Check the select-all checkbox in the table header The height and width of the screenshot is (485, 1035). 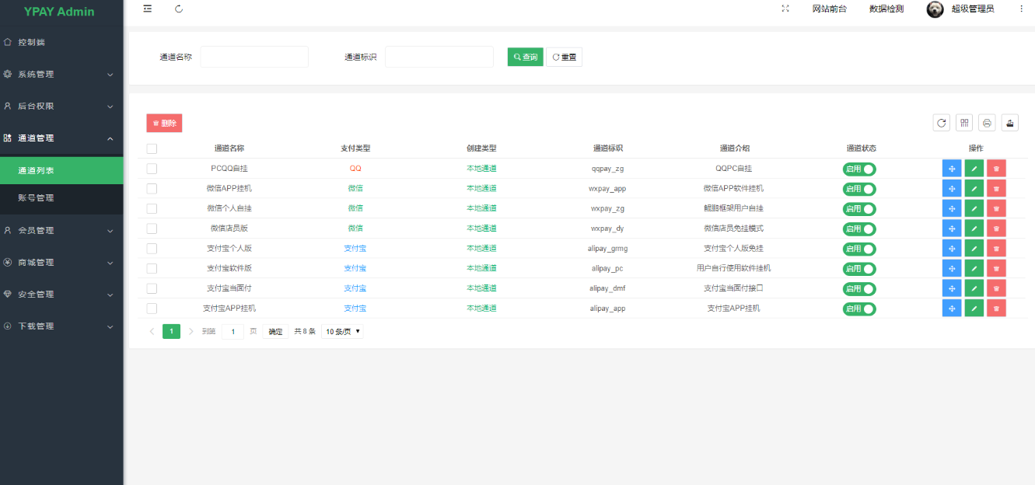152,148
